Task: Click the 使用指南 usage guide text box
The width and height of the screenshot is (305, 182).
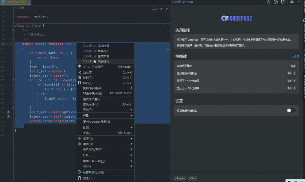Action: tap(236, 42)
